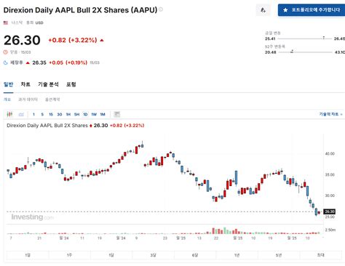This screenshot has width=345, height=266.
Task: Open the calendar date range icon
Action: coord(117,114)
